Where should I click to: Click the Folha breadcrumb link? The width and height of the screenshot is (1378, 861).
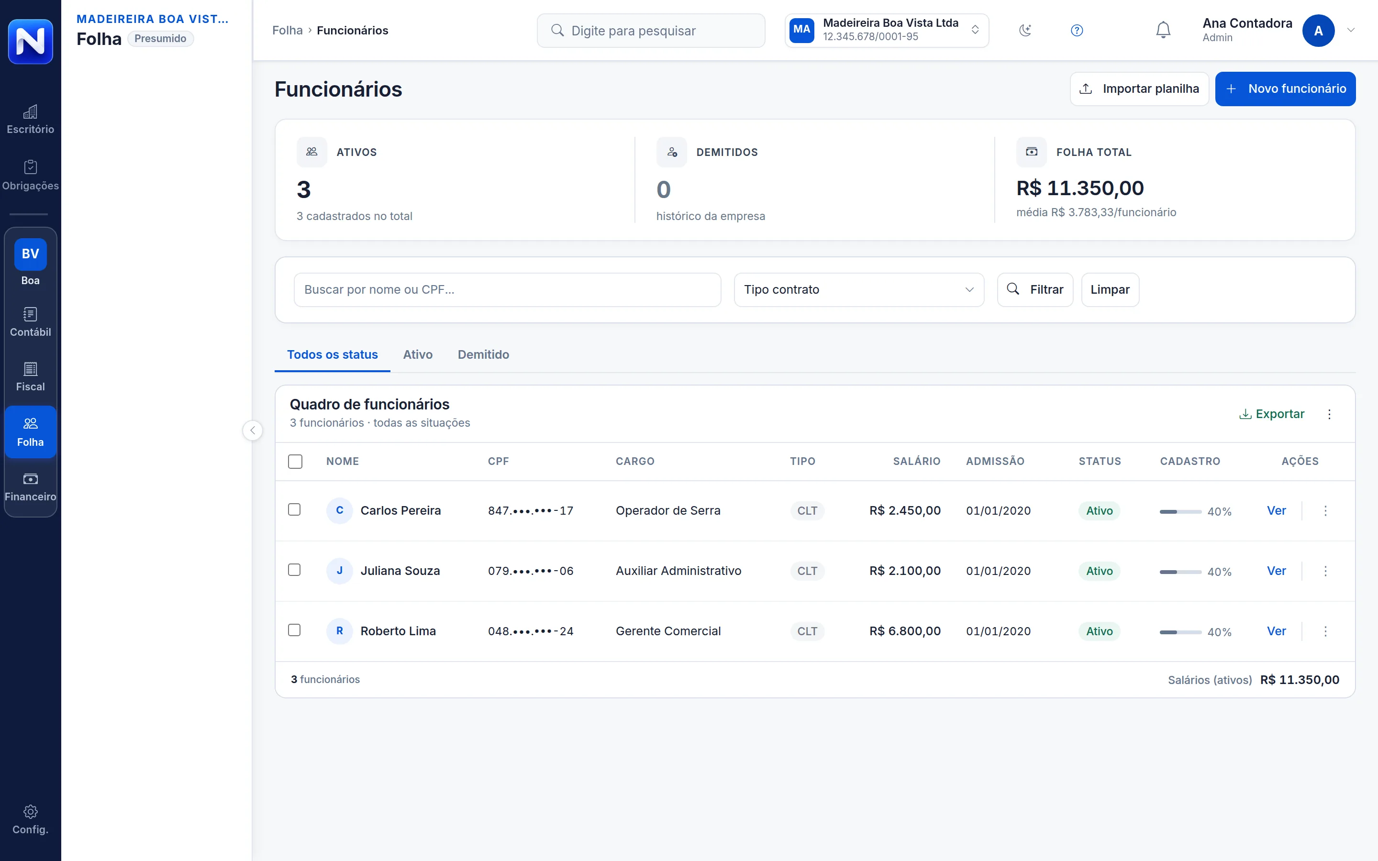[x=287, y=31]
